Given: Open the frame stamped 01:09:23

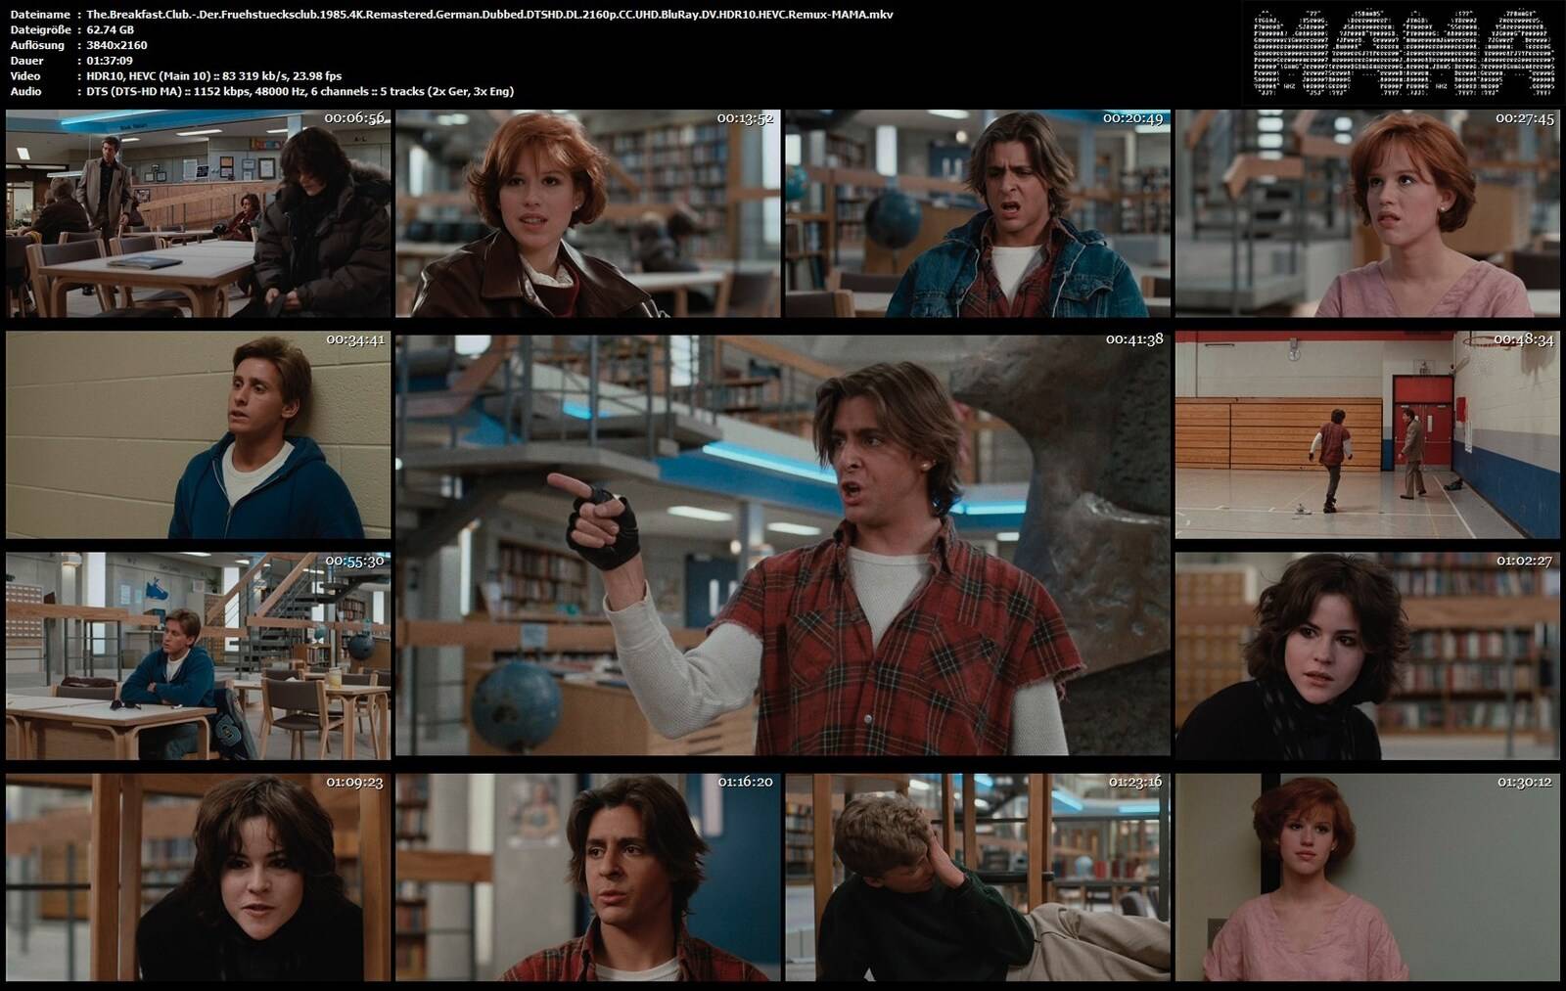Looking at the screenshot, I should tap(199, 878).
